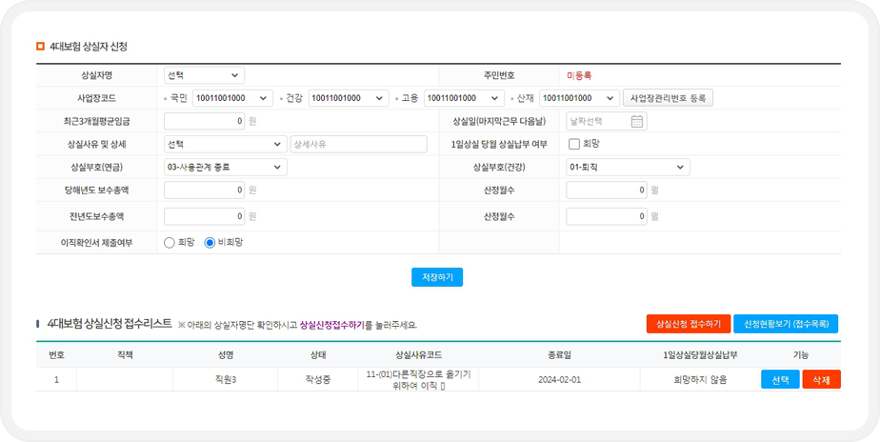The image size is (880, 442).
Task: Focus 산정월수 field beside 당해년도 보수총액
Action: pyautogui.click(x=607, y=191)
